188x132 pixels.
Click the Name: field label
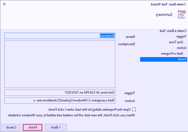click(x=131, y=37)
